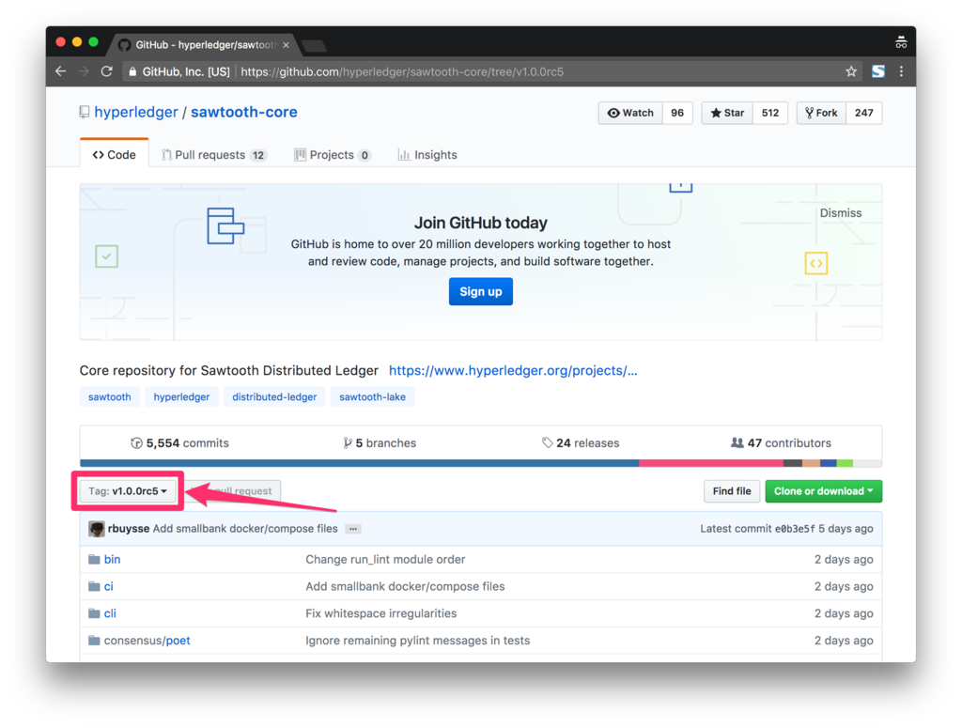Open the cli folder

point(110,613)
